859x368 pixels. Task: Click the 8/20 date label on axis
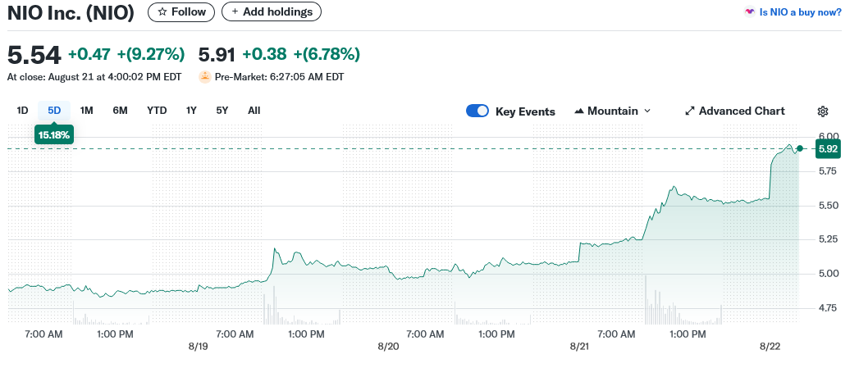tap(388, 347)
